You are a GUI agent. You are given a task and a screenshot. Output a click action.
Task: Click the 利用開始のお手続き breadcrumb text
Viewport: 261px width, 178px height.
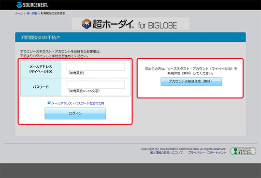point(53,14)
